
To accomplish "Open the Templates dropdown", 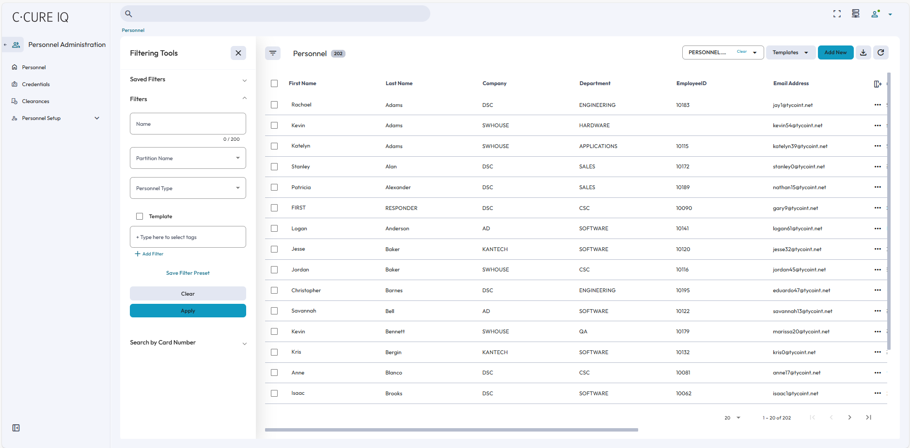I will pos(790,53).
